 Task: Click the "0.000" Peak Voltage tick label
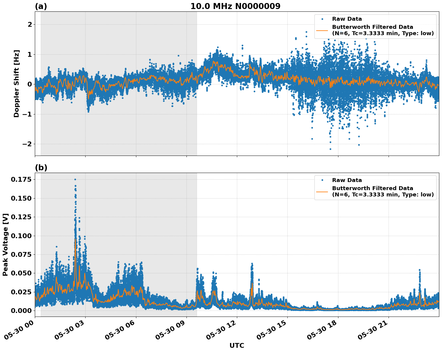(21, 311)
